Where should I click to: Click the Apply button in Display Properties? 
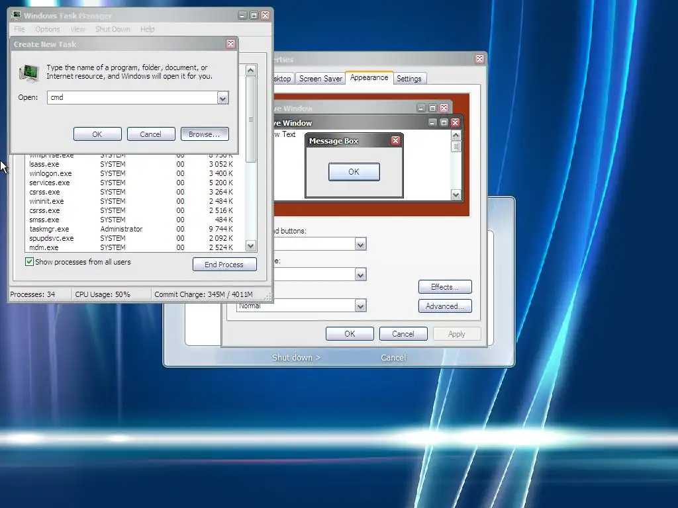pyautogui.click(x=457, y=333)
